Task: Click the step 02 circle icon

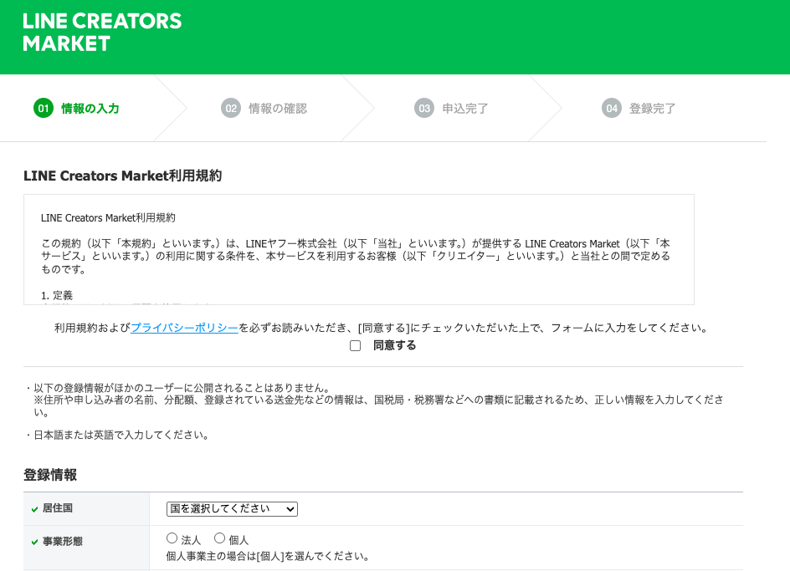Action: [231, 108]
